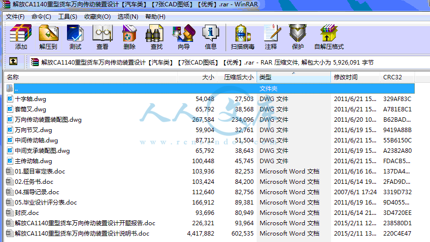Click the archive icon in the address bar
This screenshot has width=430, height=242.
click(x=35, y=62)
